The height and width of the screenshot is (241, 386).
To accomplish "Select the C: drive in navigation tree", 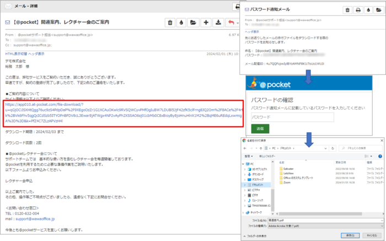I will (259, 206).
